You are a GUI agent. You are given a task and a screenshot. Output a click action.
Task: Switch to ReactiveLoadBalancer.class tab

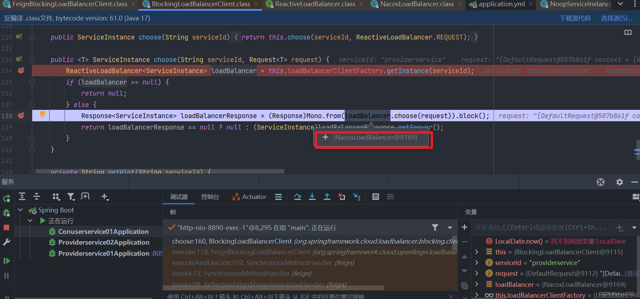click(x=315, y=4)
